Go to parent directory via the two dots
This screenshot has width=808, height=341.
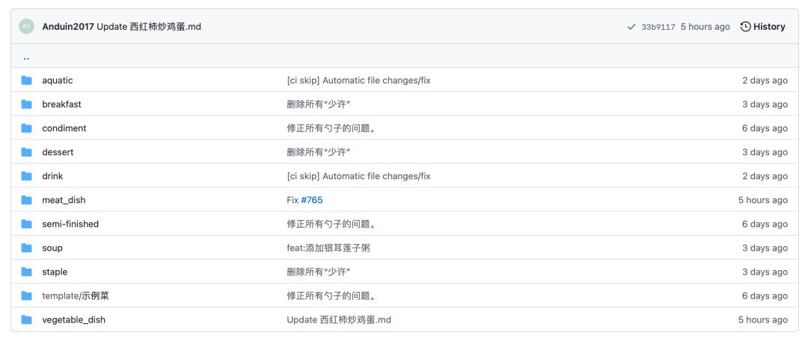point(26,57)
